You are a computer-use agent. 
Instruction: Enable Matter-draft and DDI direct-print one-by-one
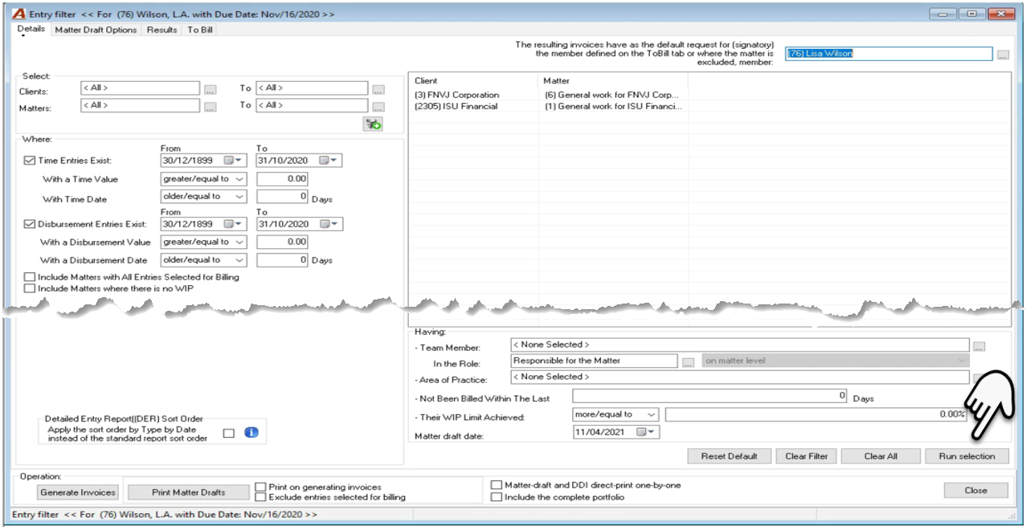pos(497,485)
